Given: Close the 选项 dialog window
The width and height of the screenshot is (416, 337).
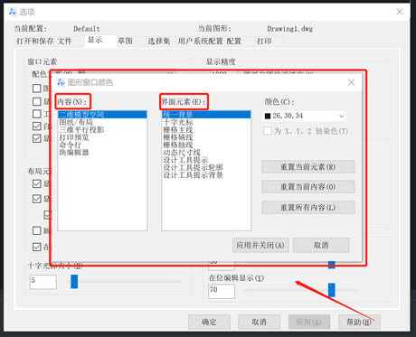Looking at the screenshot, I should point(400,12).
